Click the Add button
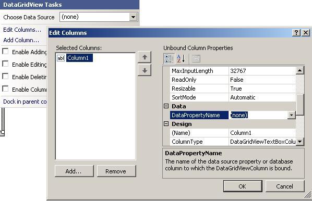The width and height of the screenshot is (312, 201). click(74, 171)
